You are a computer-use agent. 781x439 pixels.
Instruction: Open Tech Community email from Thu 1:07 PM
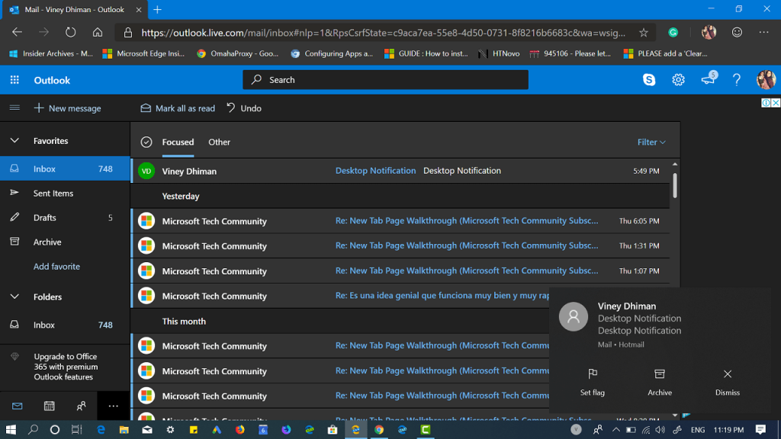point(400,271)
